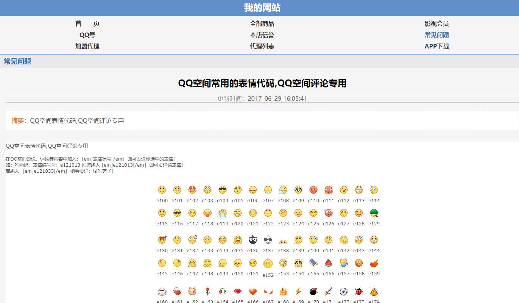Open 本店信誉 page
This screenshot has height=303, width=519.
262,35
